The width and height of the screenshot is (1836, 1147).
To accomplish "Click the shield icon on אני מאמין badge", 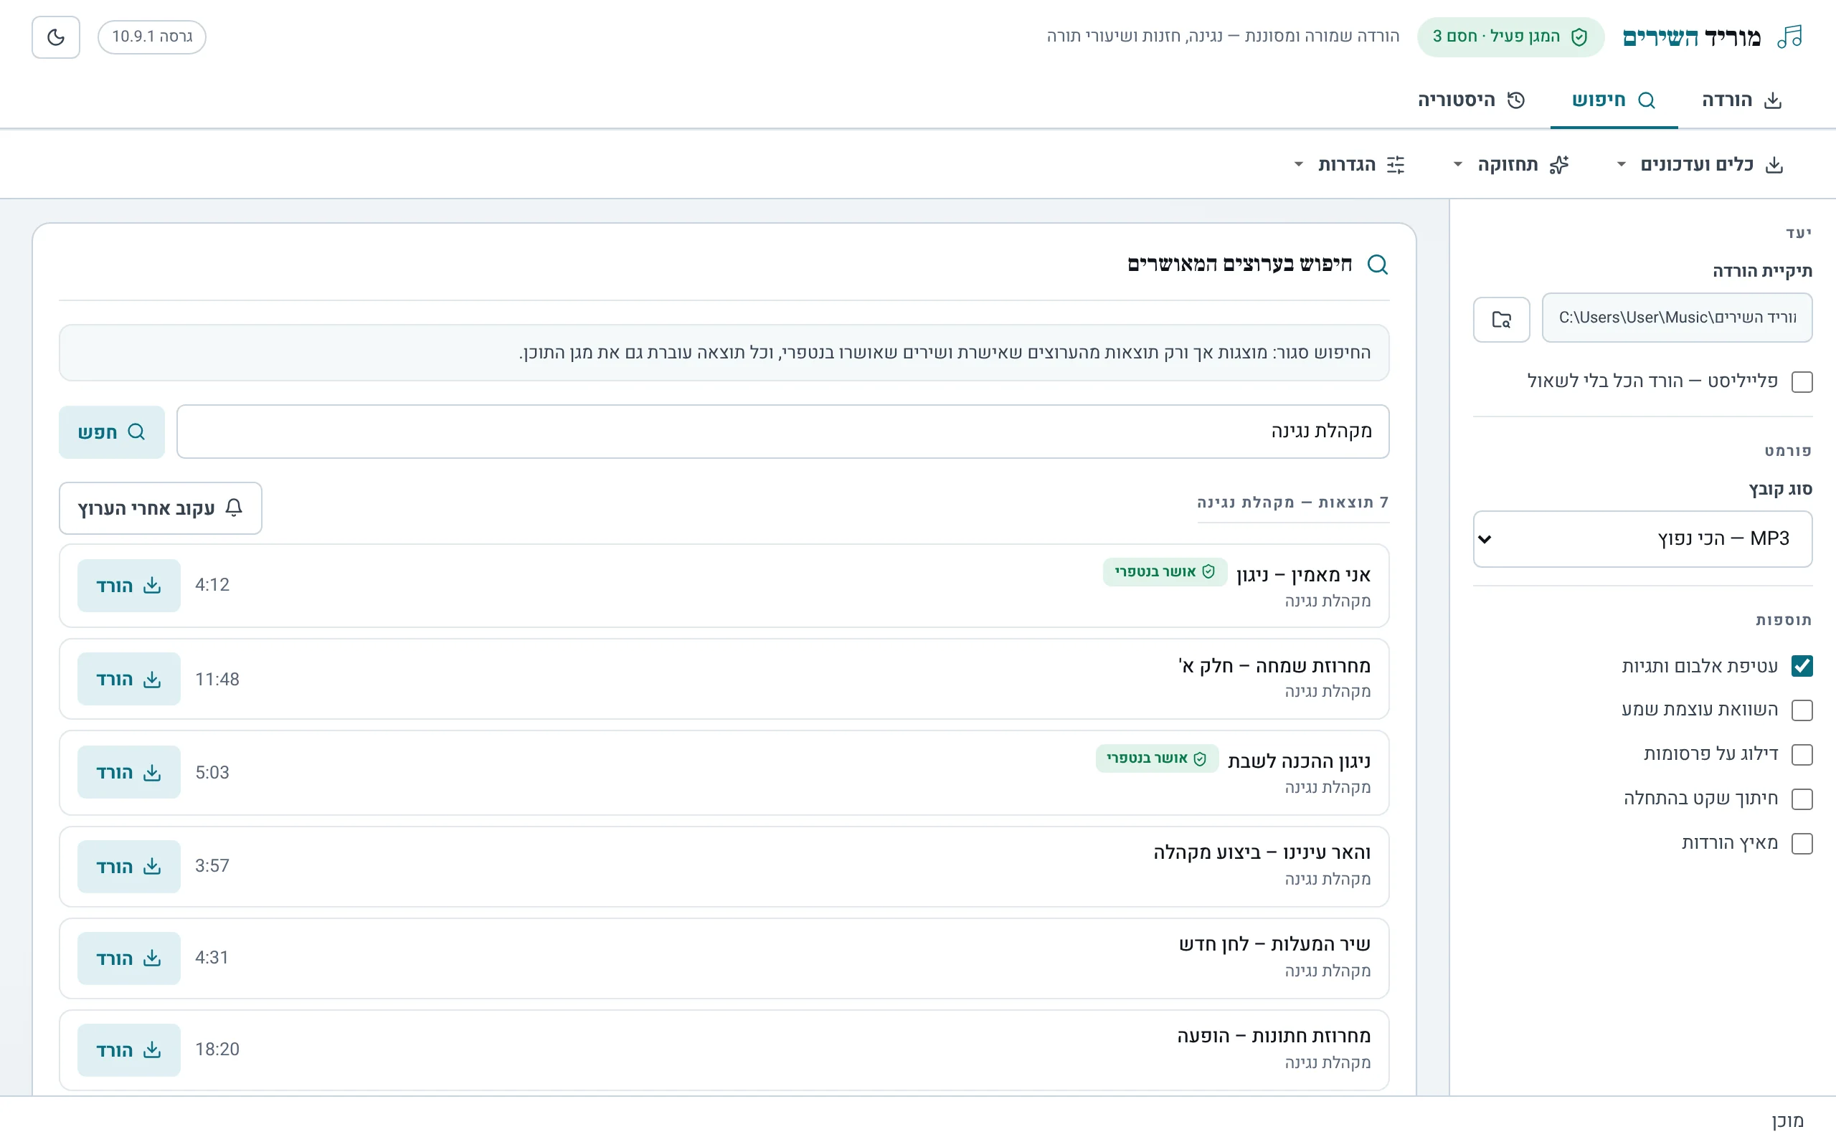I will point(1208,571).
